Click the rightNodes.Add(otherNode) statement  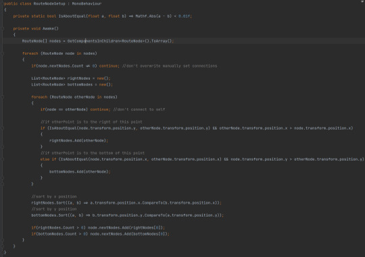78,140
